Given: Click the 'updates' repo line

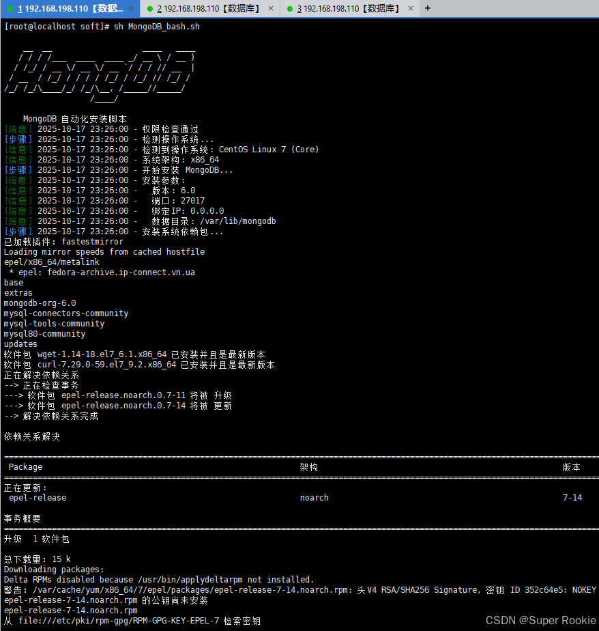Looking at the screenshot, I should pos(20,344).
